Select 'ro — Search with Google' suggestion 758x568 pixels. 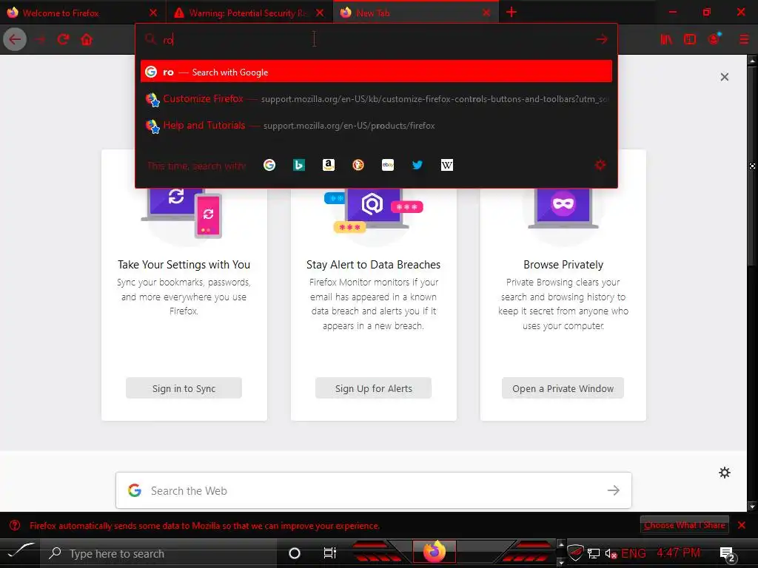tap(376, 72)
